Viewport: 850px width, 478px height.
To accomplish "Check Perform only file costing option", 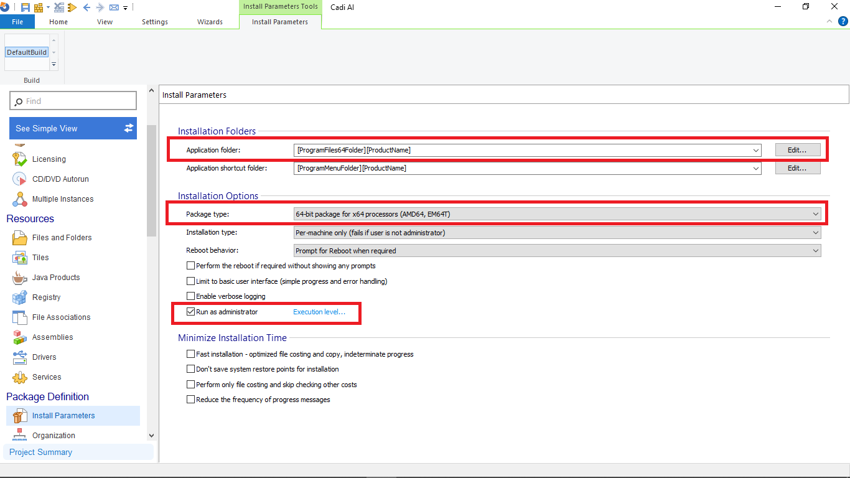I will point(191,385).
